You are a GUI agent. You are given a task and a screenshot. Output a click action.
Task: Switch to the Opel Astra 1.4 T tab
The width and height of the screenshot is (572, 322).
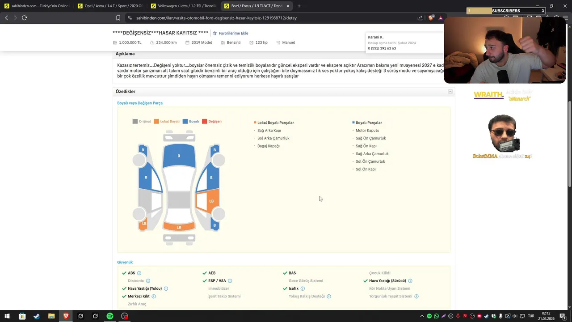click(x=110, y=6)
